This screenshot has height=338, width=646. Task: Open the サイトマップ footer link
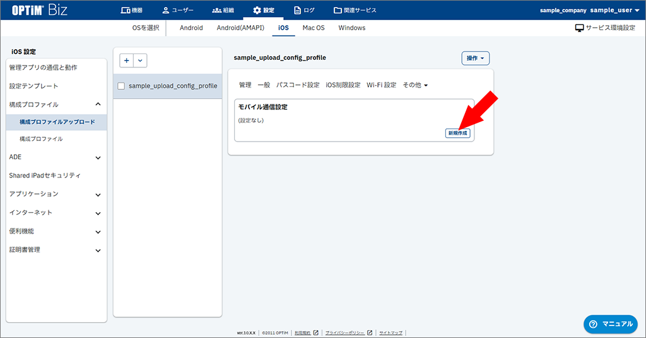391,333
